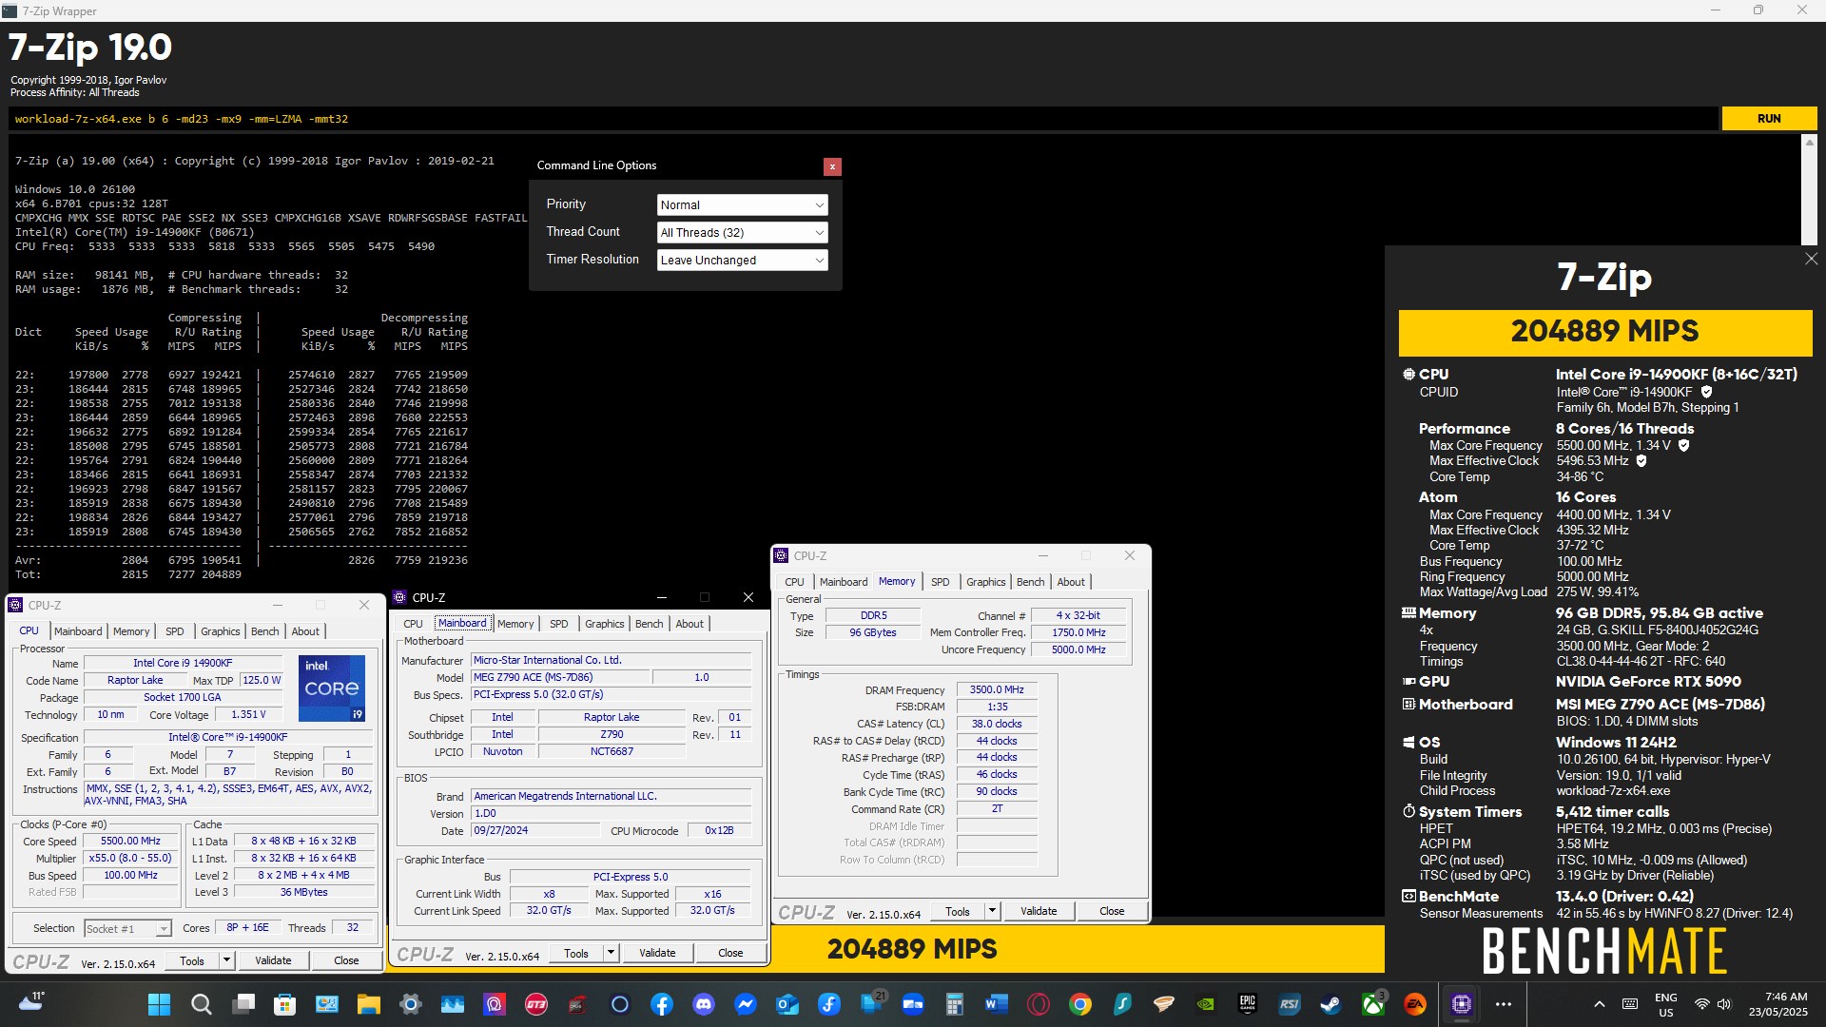Image resolution: width=1826 pixels, height=1027 pixels.
Task: Click the 7-Zip command line input field
Action: tap(864, 119)
